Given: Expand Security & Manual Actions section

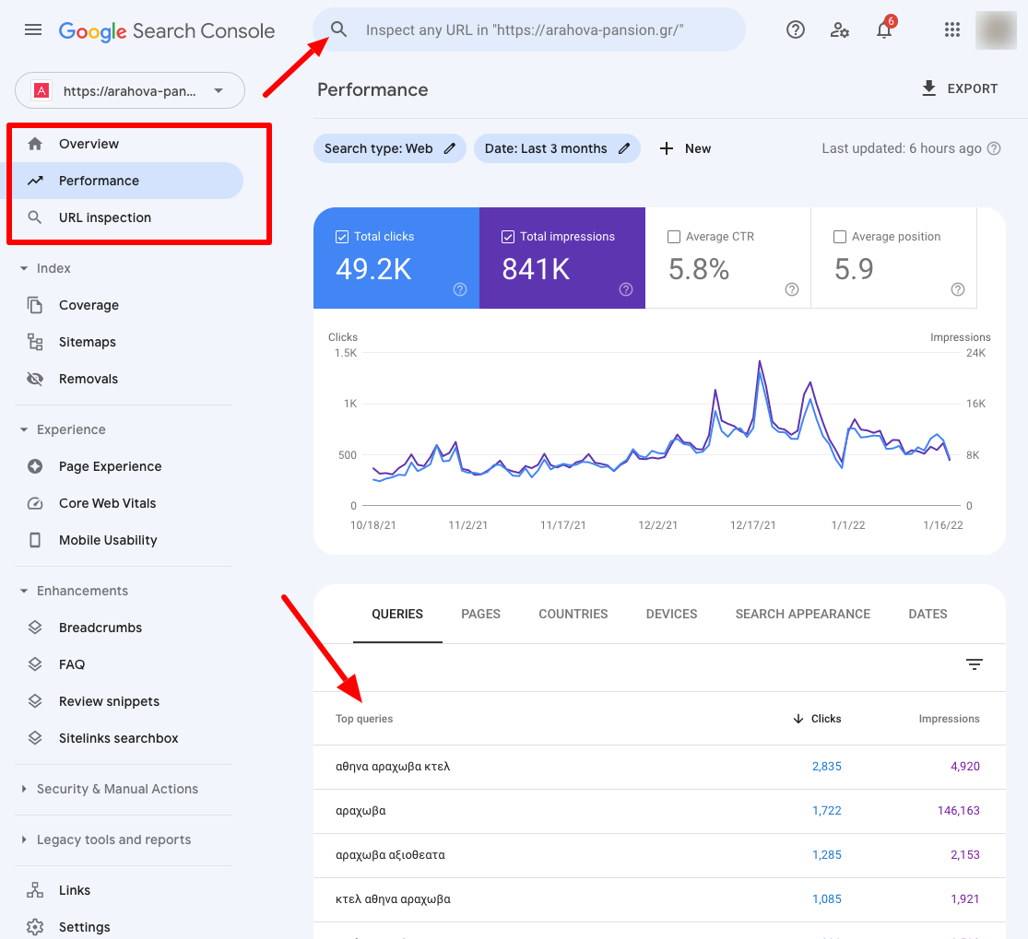Looking at the screenshot, I should coord(24,789).
